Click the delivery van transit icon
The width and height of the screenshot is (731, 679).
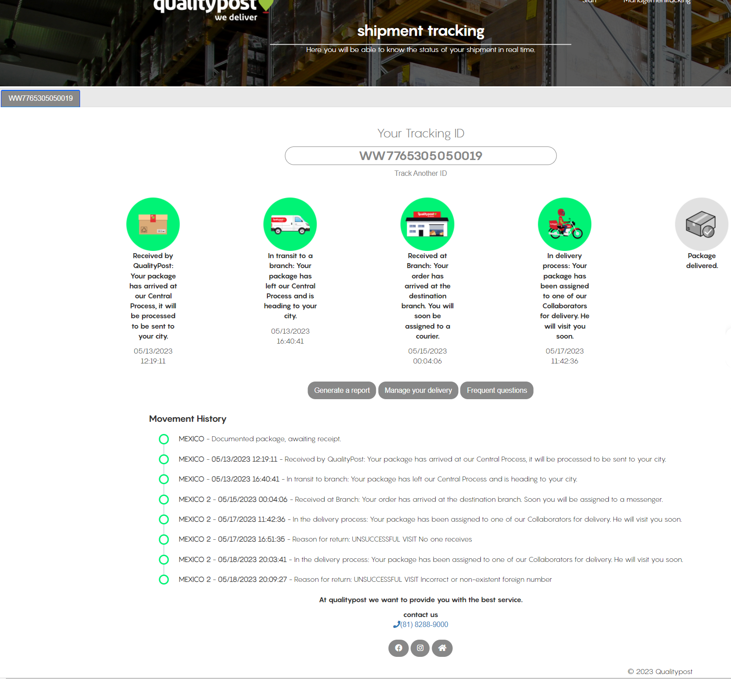(x=290, y=224)
